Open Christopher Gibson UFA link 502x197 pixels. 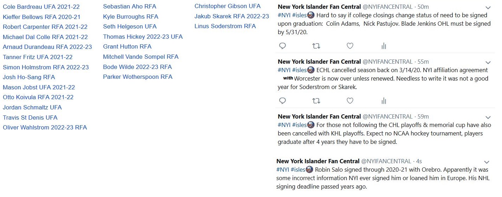pos(228,6)
